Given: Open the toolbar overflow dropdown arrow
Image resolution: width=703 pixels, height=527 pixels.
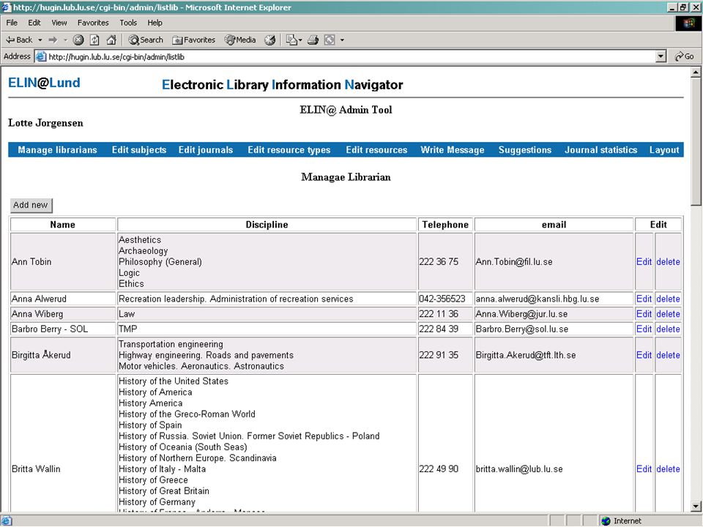Looking at the screenshot, I should click(342, 40).
